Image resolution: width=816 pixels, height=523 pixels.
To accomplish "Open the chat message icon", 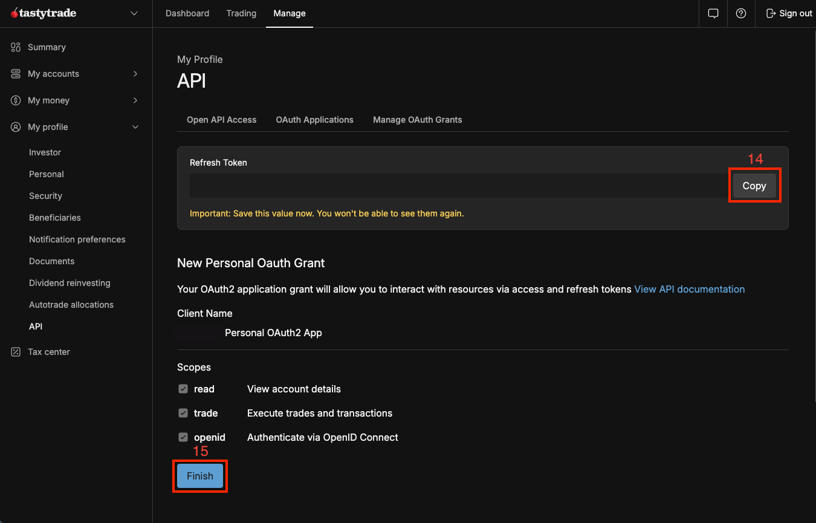I will [x=713, y=13].
